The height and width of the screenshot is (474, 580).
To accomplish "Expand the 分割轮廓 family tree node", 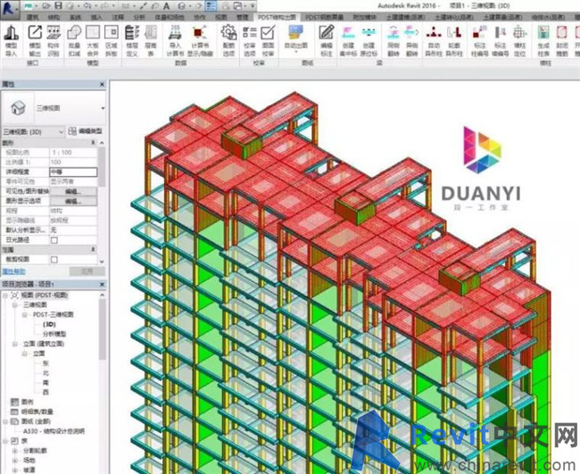I will pos(15,451).
